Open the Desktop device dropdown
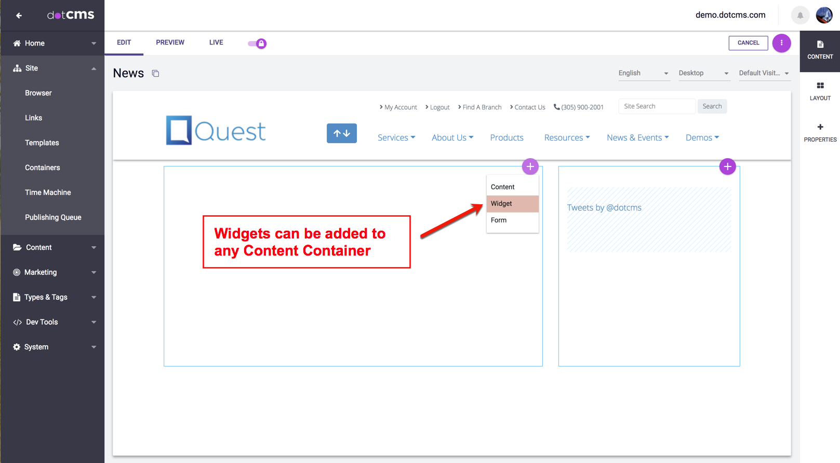The image size is (840, 463). point(703,73)
